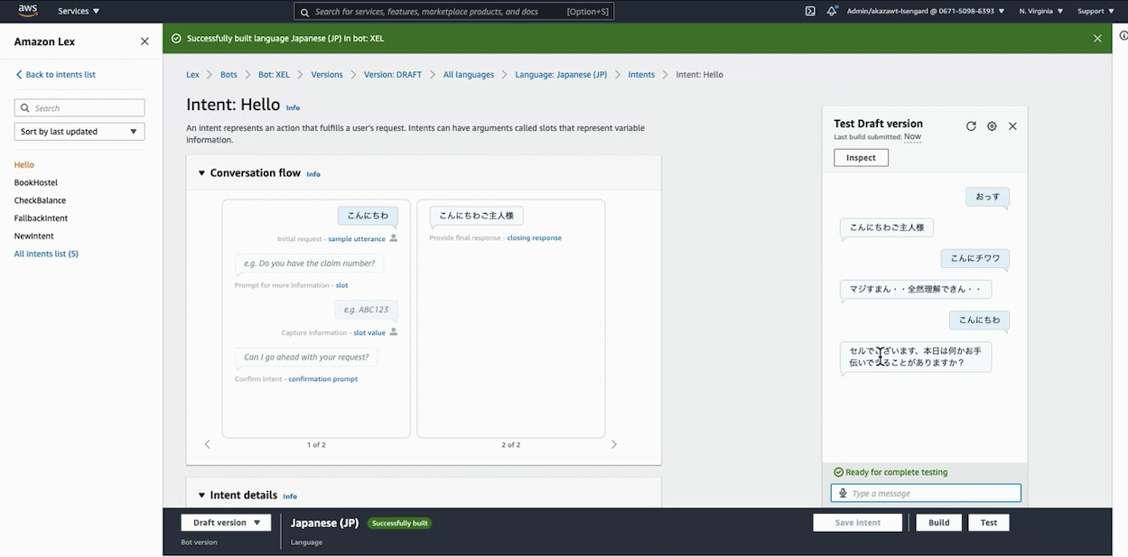Click the Successfully built status badge
The height and width of the screenshot is (557, 1128).
[x=399, y=524]
